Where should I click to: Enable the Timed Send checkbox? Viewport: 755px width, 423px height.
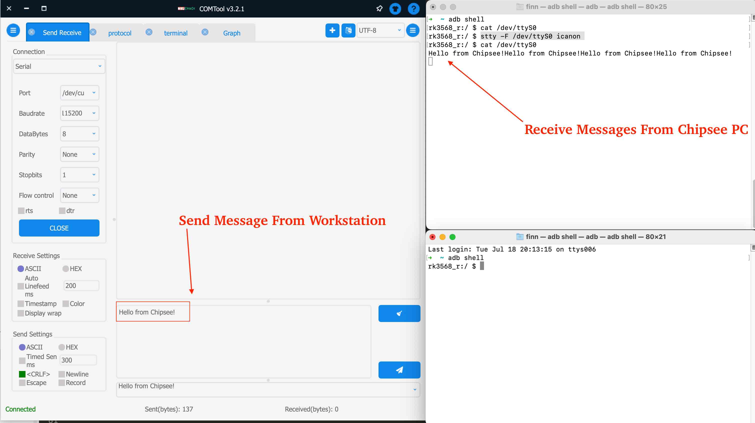(22, 360)
